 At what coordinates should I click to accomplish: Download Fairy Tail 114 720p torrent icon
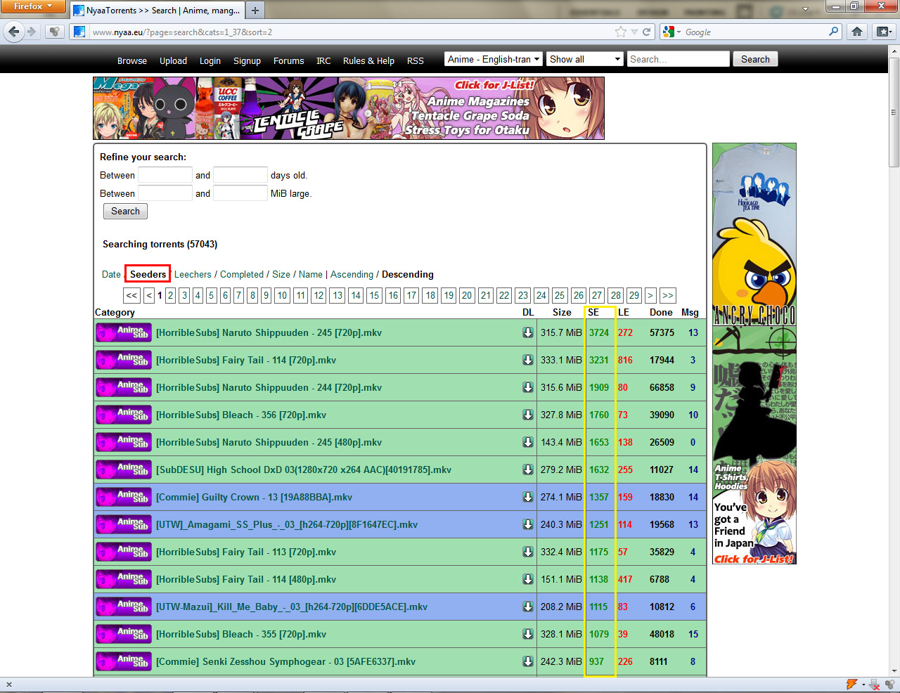click(528, 360)
